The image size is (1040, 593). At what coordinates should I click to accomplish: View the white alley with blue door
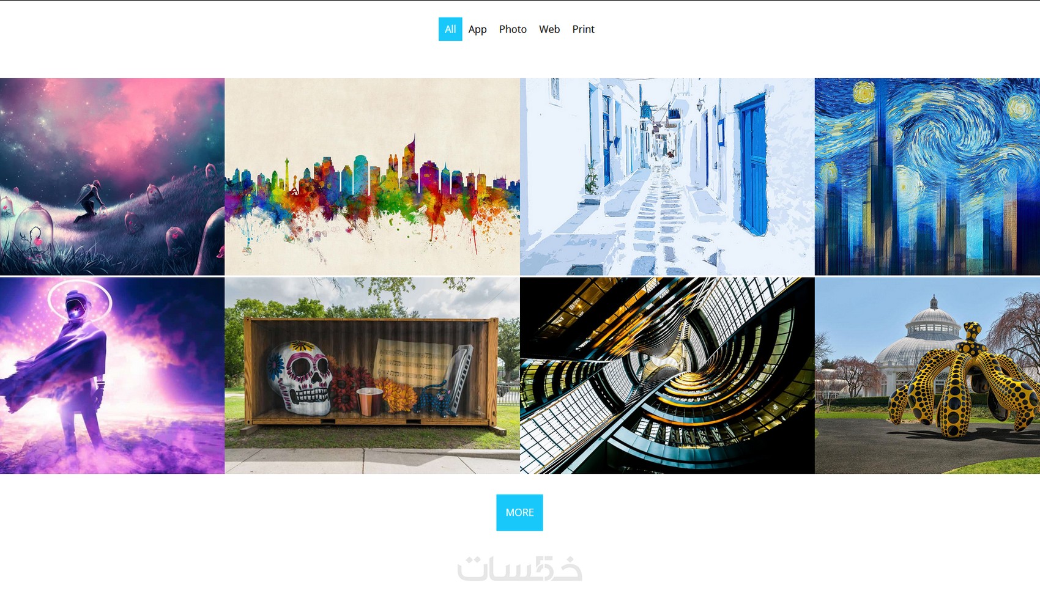point(667,177)
